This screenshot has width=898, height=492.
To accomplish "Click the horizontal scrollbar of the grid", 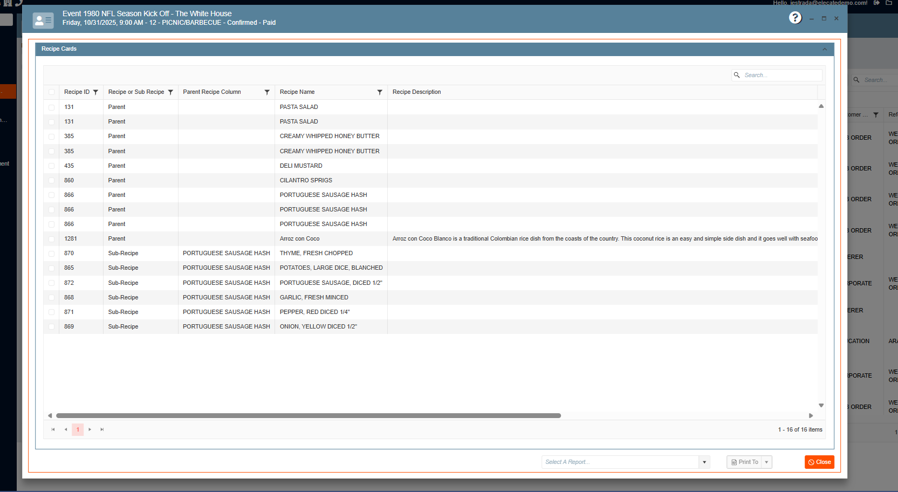I will click(x=308, y=415).
